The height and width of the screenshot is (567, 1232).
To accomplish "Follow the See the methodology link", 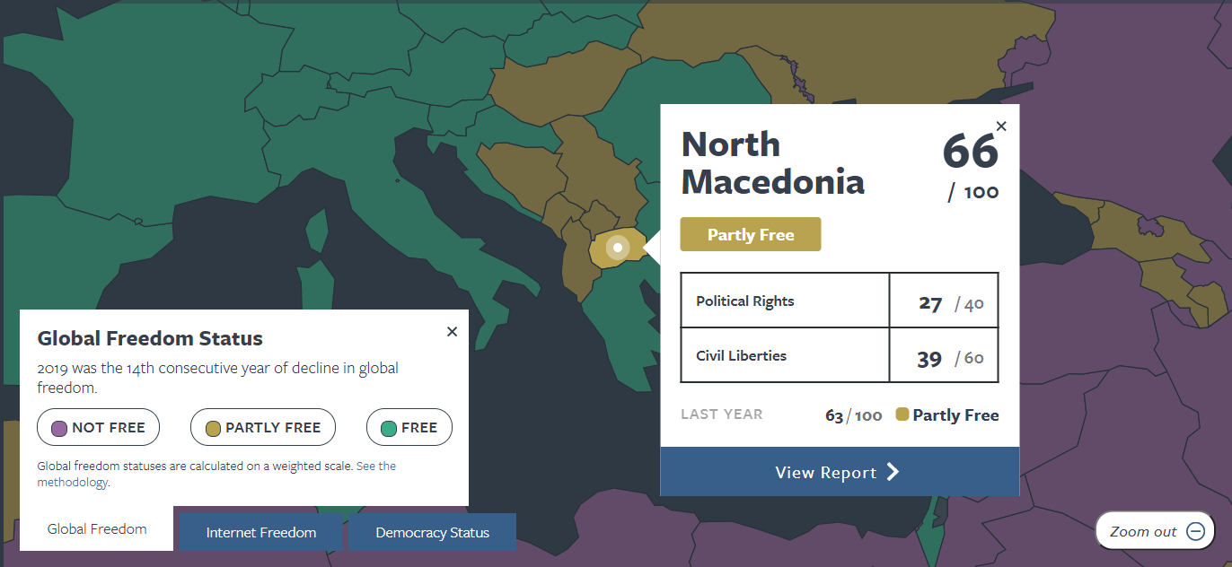I will pyautogui.click(x=216, y=474).
